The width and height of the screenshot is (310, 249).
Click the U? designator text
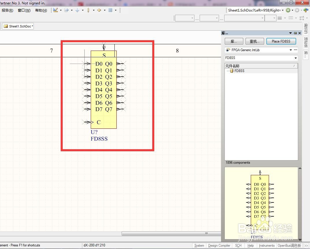[x=94, y=132]
